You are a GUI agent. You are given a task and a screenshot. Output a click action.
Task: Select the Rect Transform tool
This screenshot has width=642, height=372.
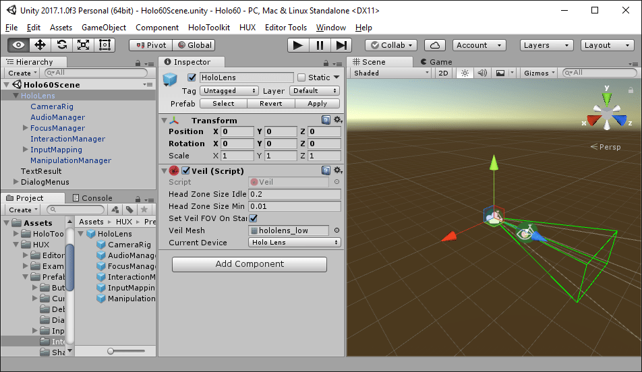coord(105,45)
